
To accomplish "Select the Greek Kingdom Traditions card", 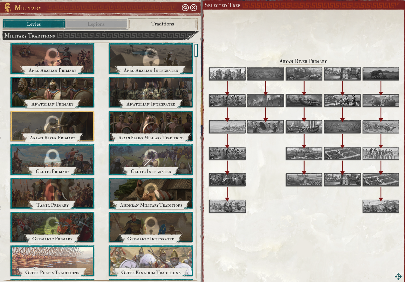I will (x=151, y=261).
